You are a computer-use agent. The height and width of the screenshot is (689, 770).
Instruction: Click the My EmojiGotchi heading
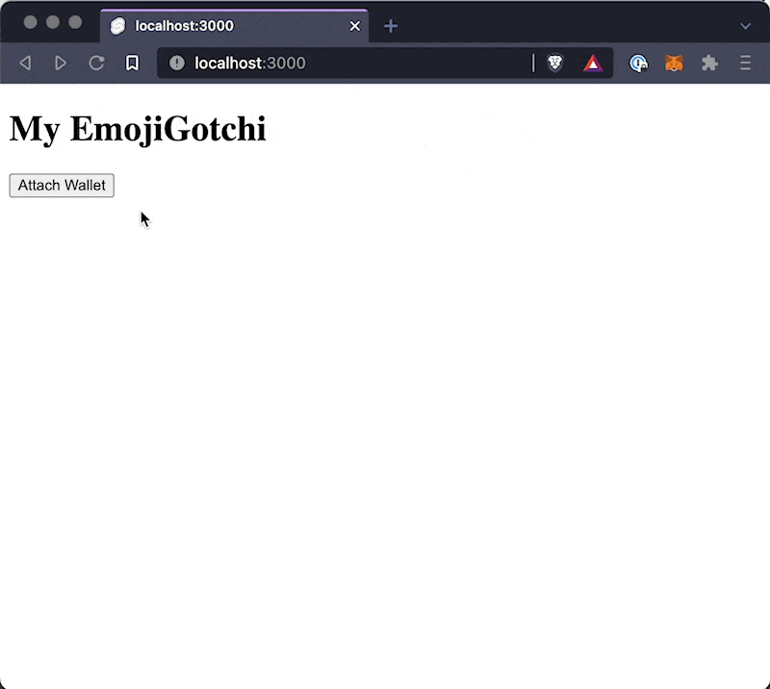(x=137, y=129)
